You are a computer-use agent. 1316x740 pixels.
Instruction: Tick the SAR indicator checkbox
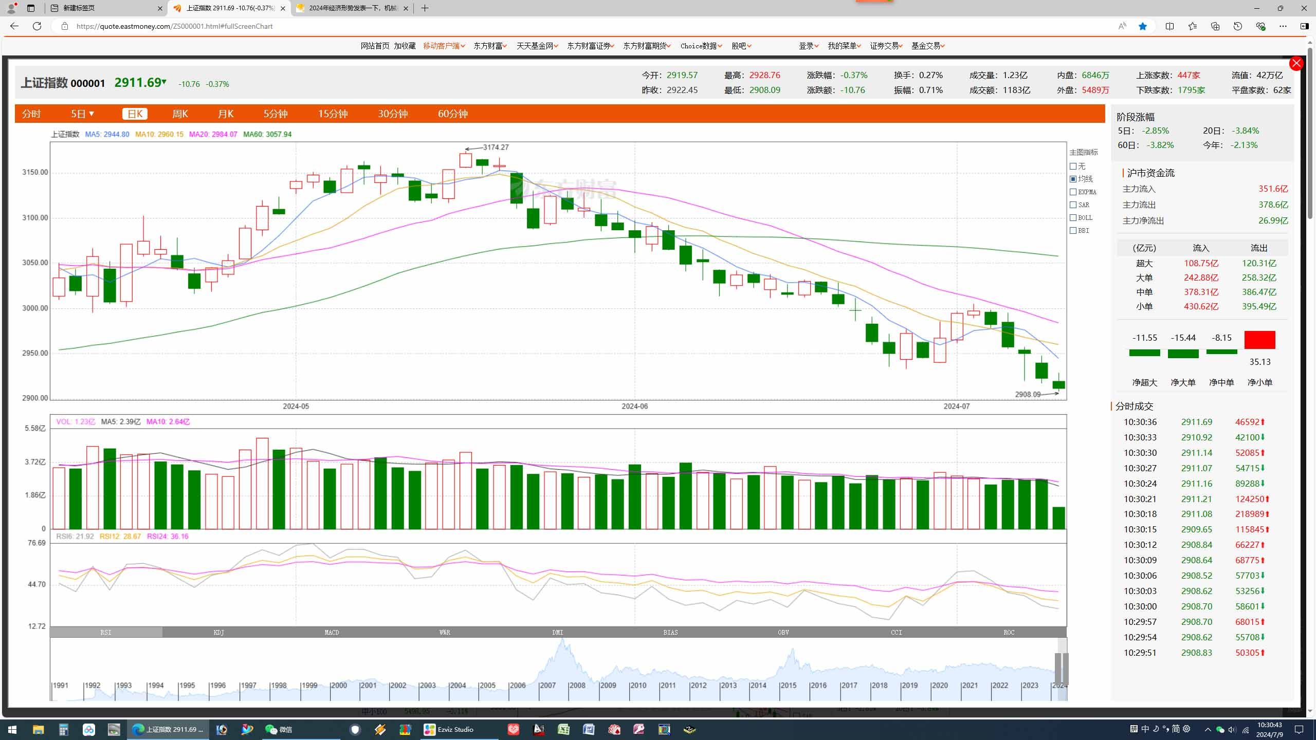(1073, 205)
